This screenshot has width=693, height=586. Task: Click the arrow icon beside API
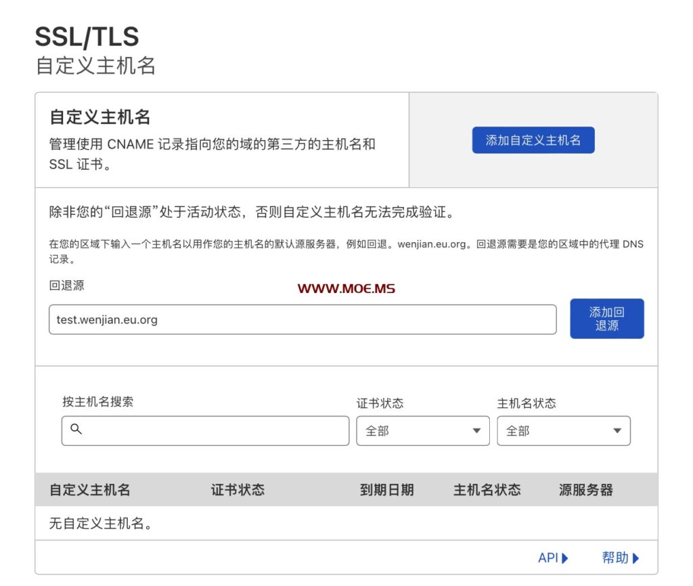(x=565, y=558)
